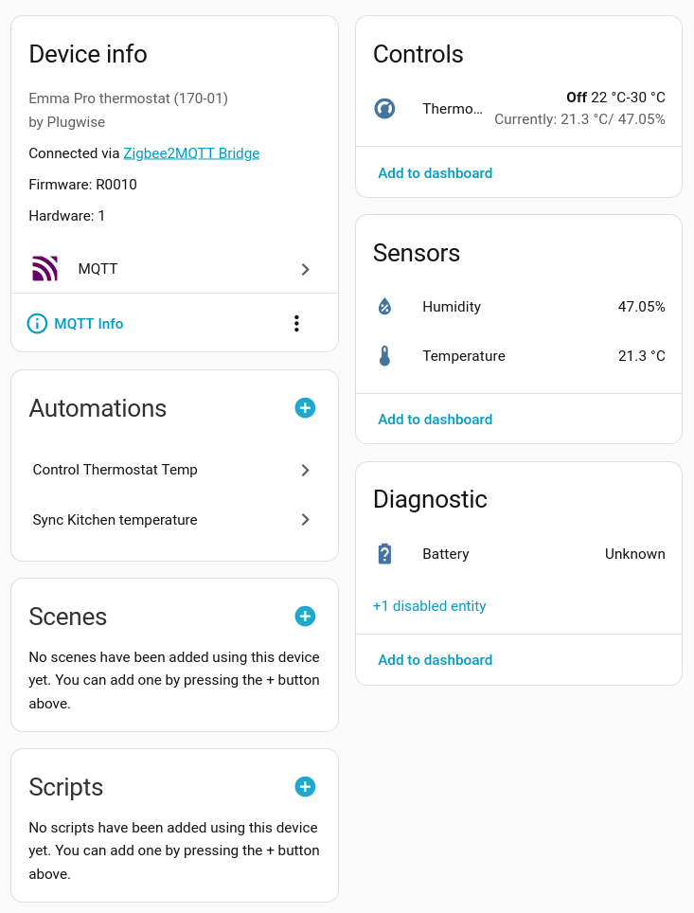694x913 pixels.
Task: Click the Temperature thermometer icon
Action: click(x=384, y=356)
